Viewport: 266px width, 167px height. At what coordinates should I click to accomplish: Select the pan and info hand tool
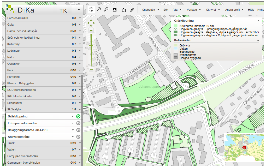pyautogui.click(x=91, y=9)
